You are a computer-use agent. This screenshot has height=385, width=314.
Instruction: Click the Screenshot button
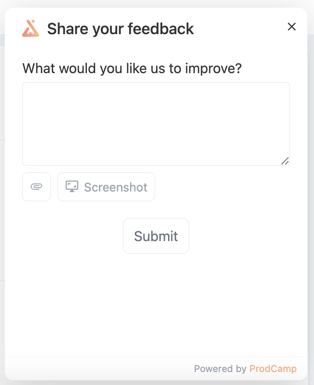(106, 187)
